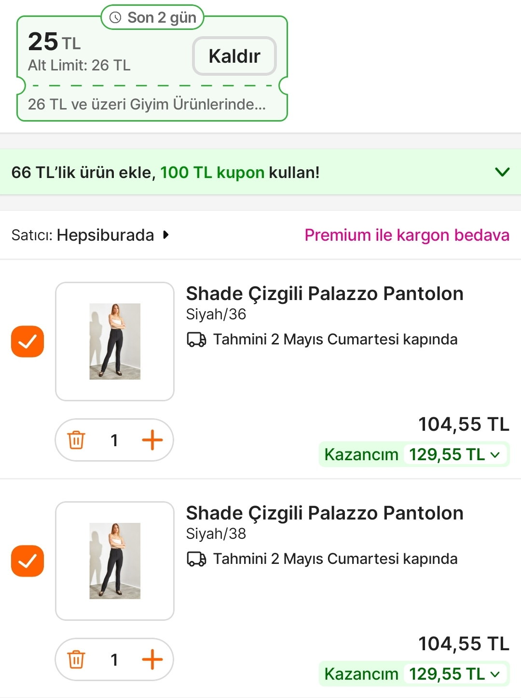
Task: Expand Kazancım 129,55 TL for Siyah/38
Action: (495, 674)
